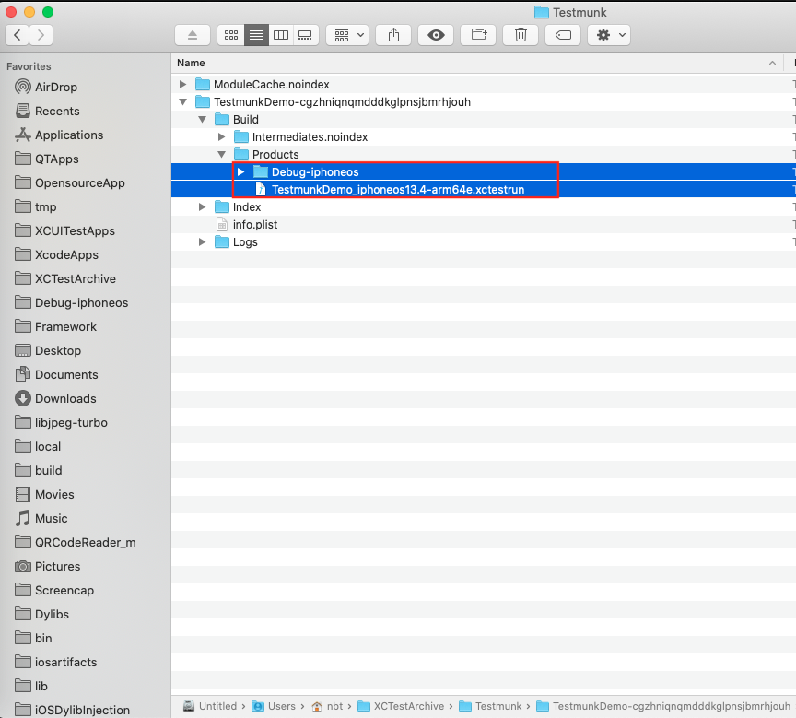Open Dylibs sidebar folder
The image size is (796, 718).
42,614
